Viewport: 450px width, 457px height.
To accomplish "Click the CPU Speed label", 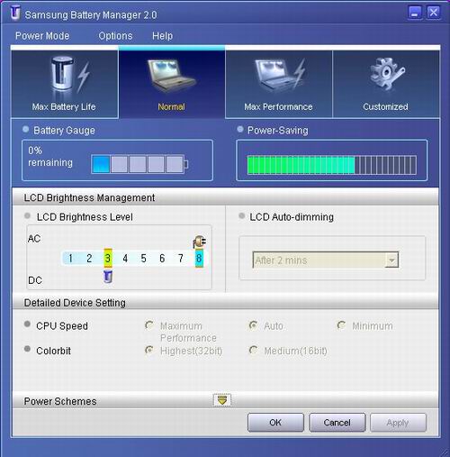I will [62, 325].
